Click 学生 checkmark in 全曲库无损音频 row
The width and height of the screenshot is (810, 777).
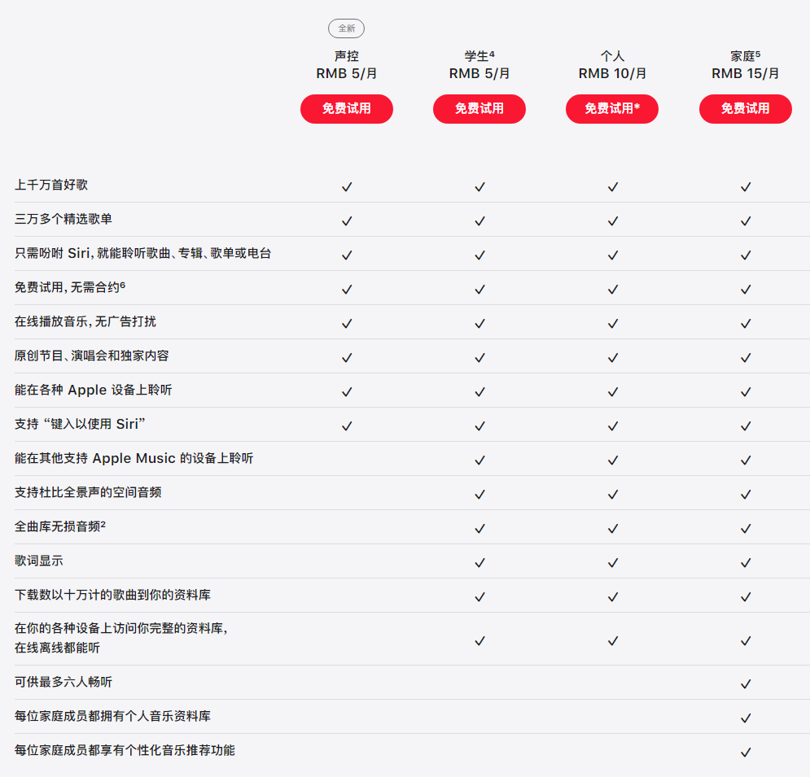pos(479,529)
